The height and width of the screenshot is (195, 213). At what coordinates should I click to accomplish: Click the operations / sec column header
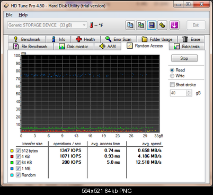[x=67, y=144]
